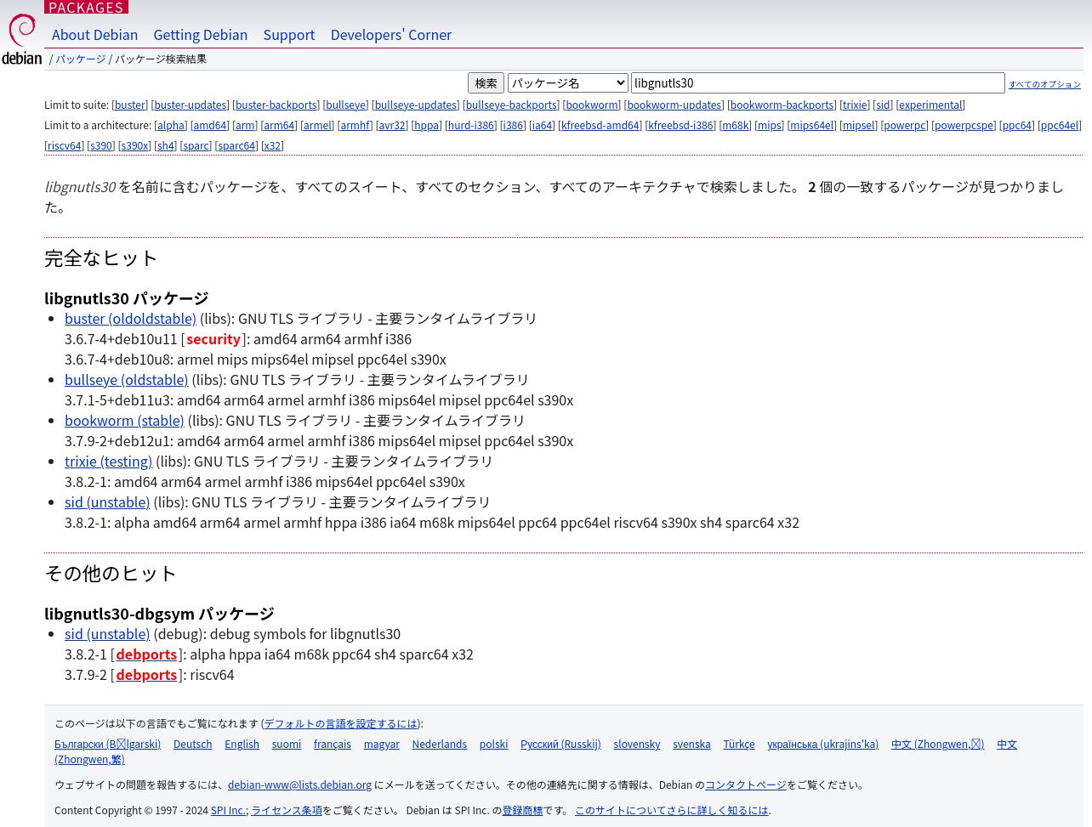Open デフォルトの言語を設定するには link
The height and width of the screenshot is (827, 1092).
(340, 724)
